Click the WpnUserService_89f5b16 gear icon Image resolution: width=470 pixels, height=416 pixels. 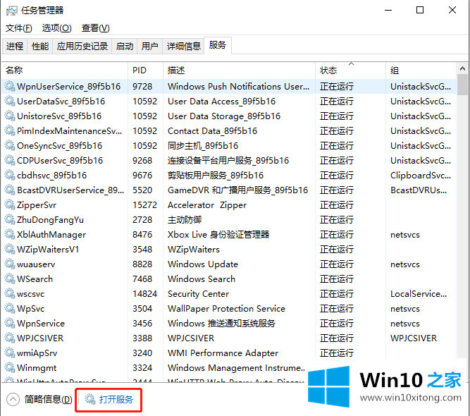pos(10,87)
